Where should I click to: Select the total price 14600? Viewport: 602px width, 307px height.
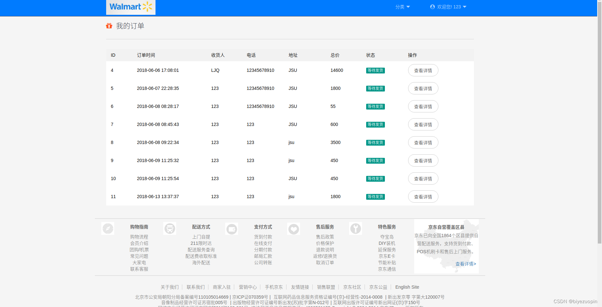[337, 70]
